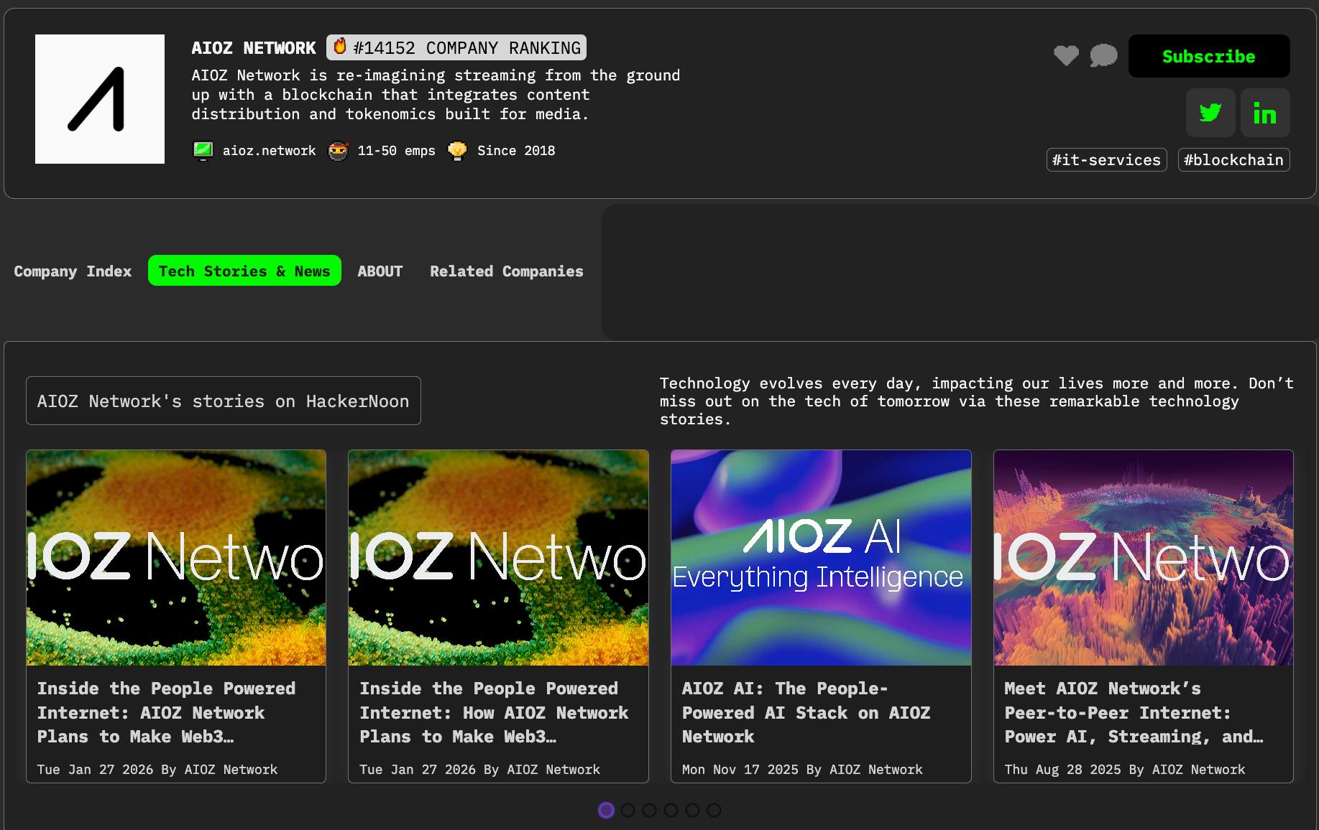Click the ninja emoji beside the employee count
The image size is (1319, 830).
coord(338,151)
